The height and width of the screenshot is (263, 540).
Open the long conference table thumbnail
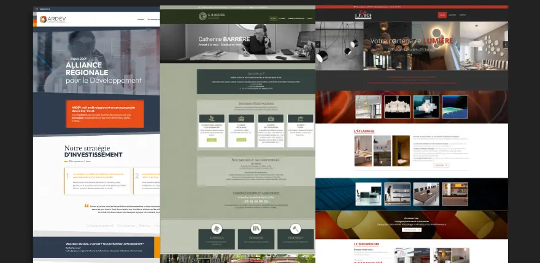tap(426, 194)
